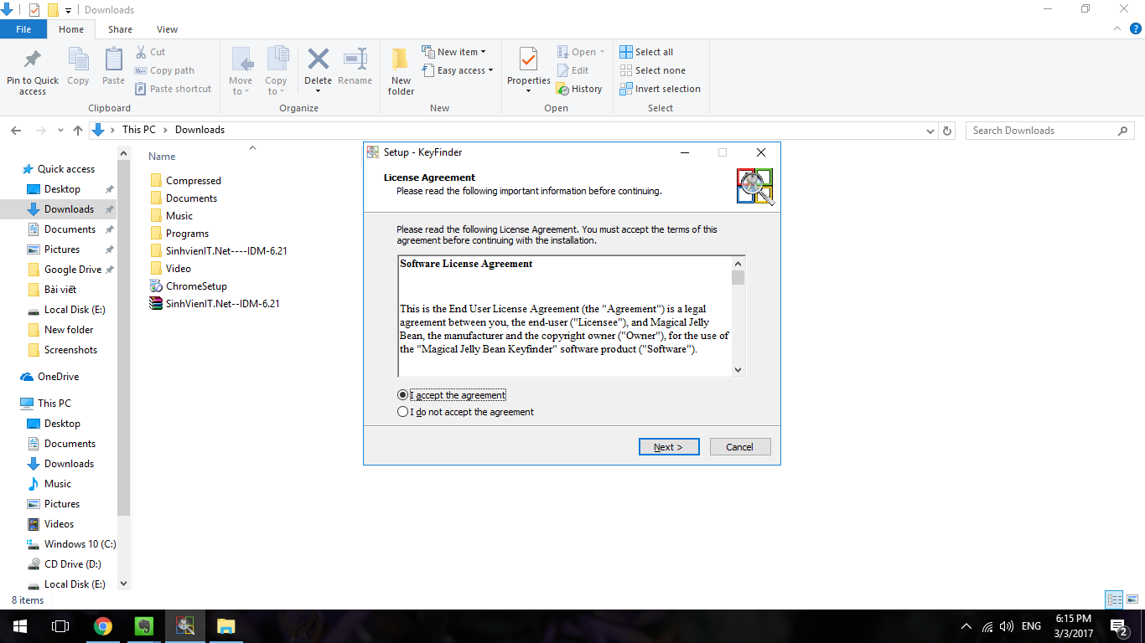Select "I accept the agreement" radio button
This screenshot has height=643, width=1145.
(403, 395)
